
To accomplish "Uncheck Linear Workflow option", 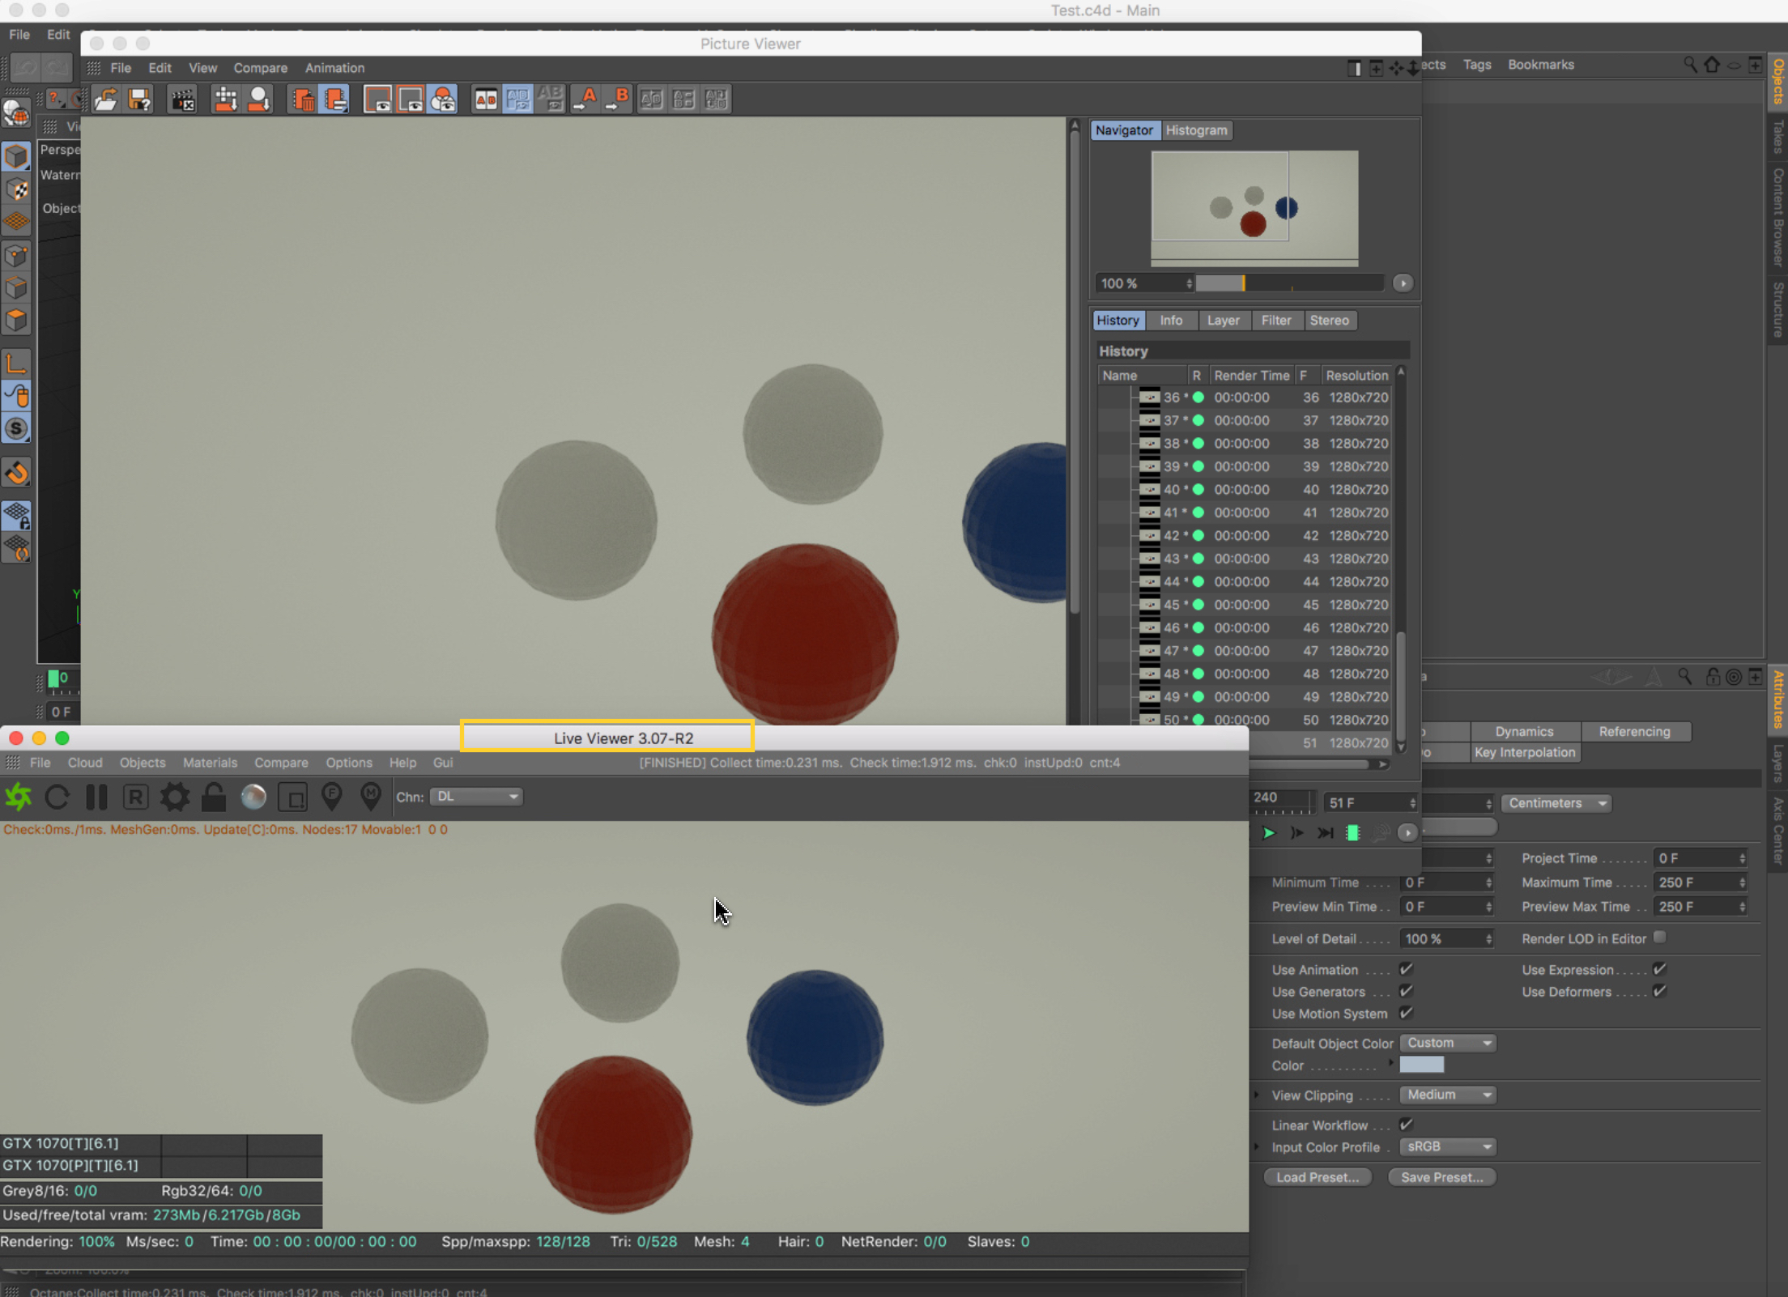I will 1406,1125.
